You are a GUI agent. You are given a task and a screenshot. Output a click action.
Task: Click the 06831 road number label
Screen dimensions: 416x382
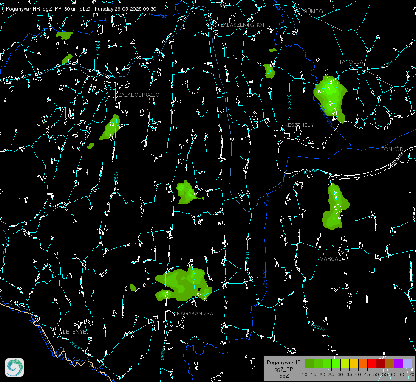[x=247, y=258]
